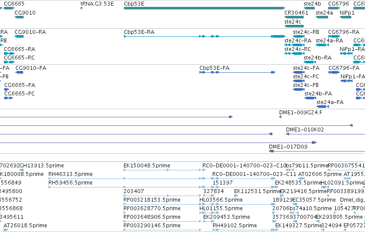Click the Cbp53E gene bar
Image resolution: width=365 pixels, height=232 pixels.
205,8
